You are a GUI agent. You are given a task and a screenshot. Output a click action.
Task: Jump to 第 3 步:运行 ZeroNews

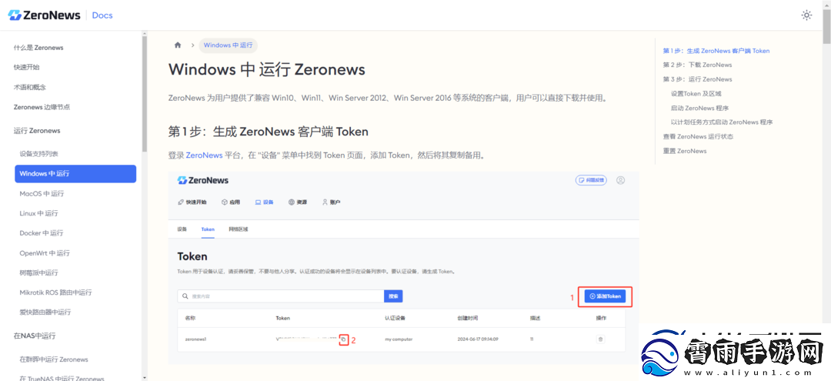tap(697, 79)
